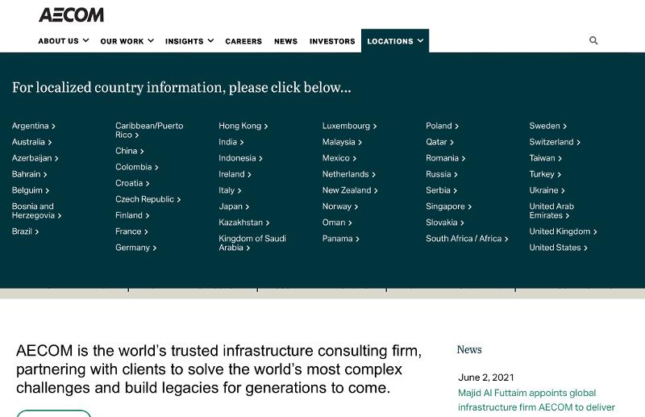Viewport: 645px width, 417px height.
Task: Open the Panama link
Action: [x=340, y=239]
